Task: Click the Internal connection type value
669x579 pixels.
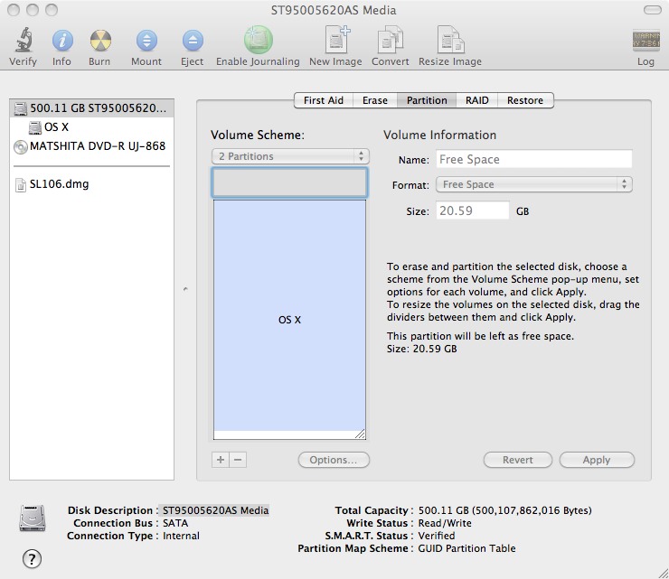Action: coord(181,536)
